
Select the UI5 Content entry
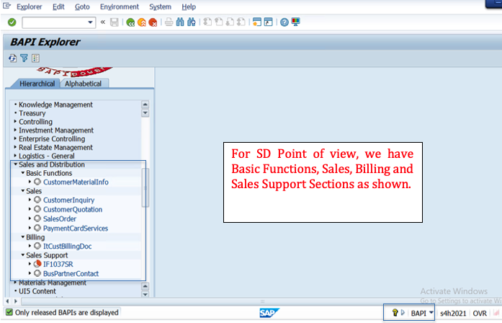[x=37, y=291]
